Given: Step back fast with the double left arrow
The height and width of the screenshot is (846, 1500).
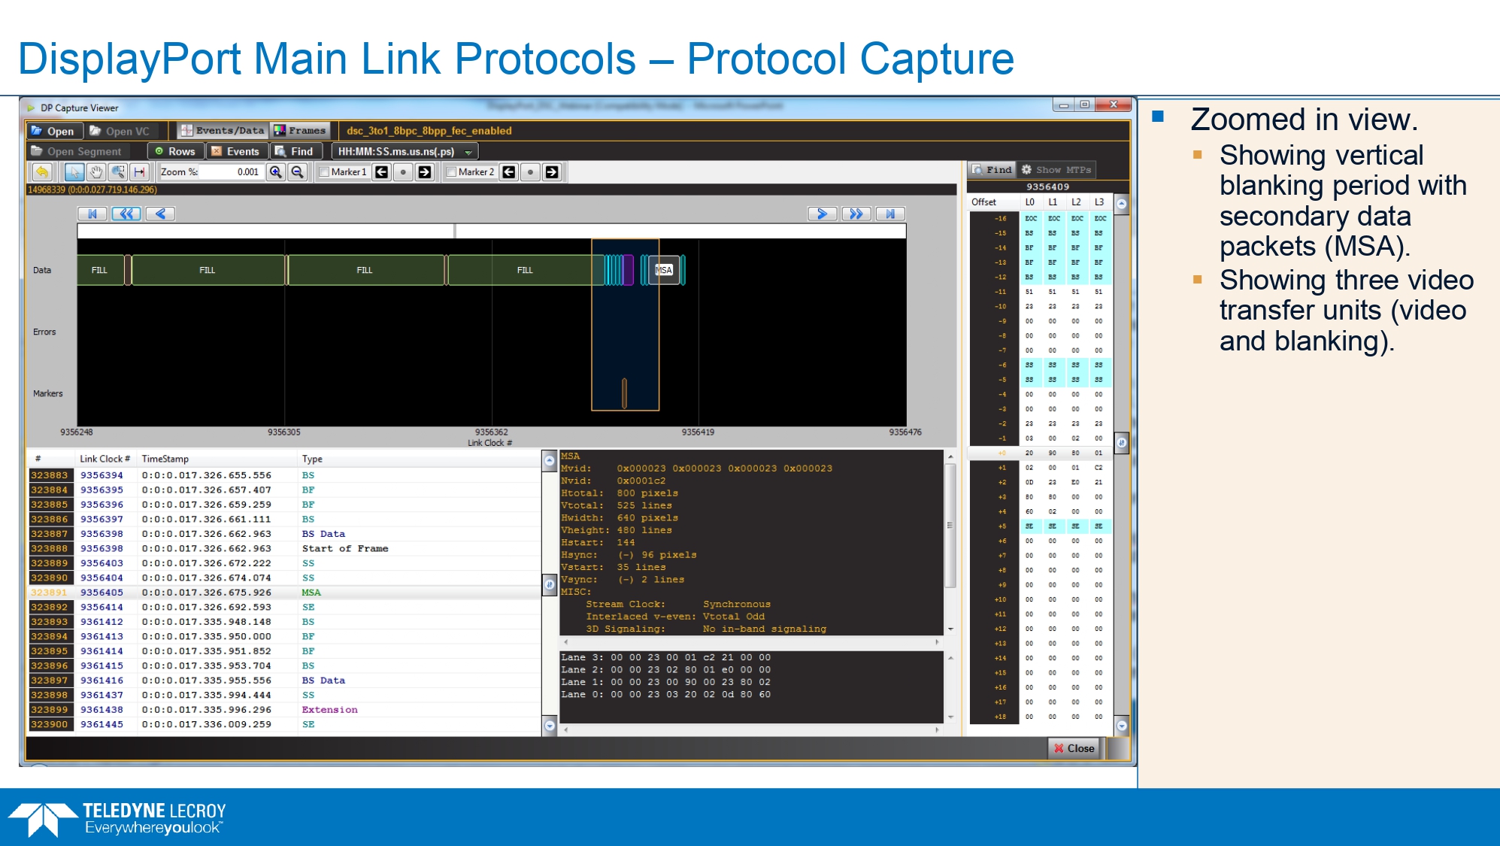Looking at the screenshot, I should click(x=126, y=214).
